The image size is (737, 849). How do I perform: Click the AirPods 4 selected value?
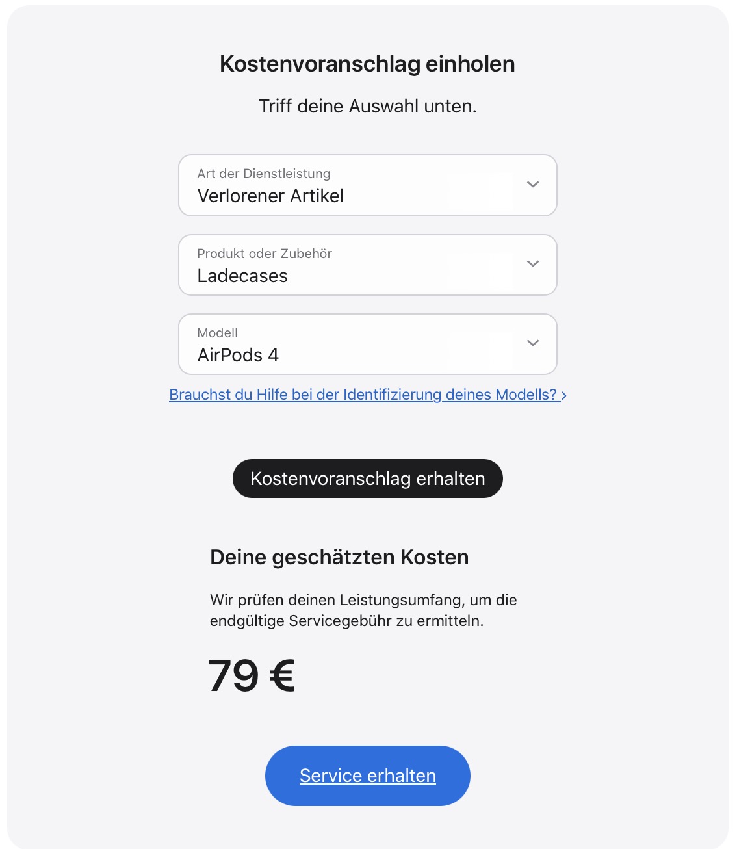tap(238, 355)
